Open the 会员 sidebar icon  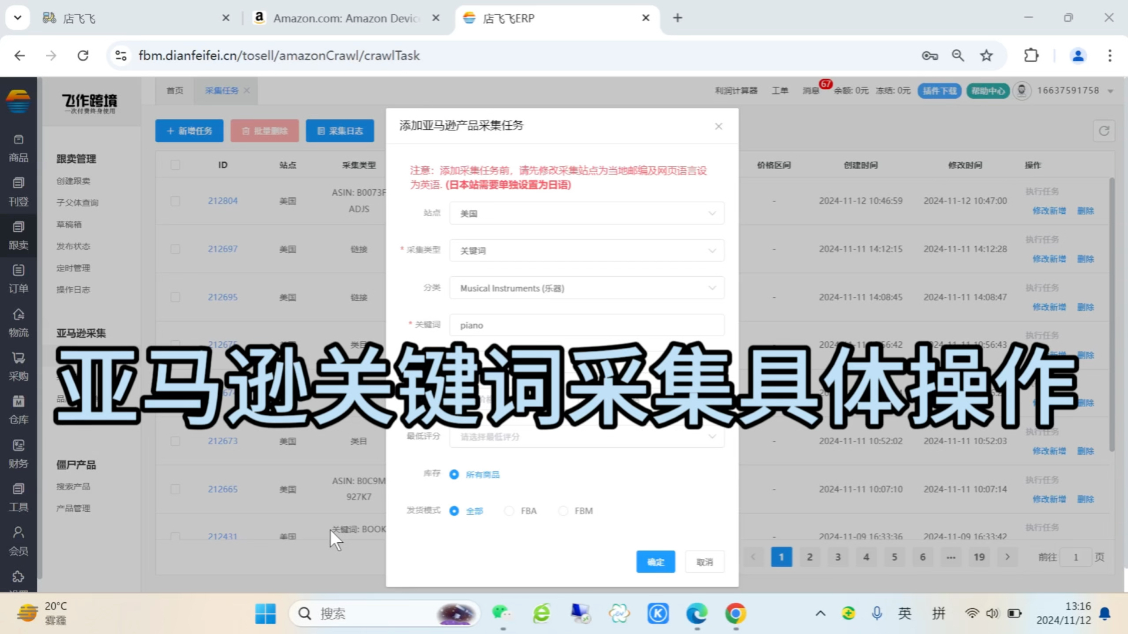click(18, 541)
